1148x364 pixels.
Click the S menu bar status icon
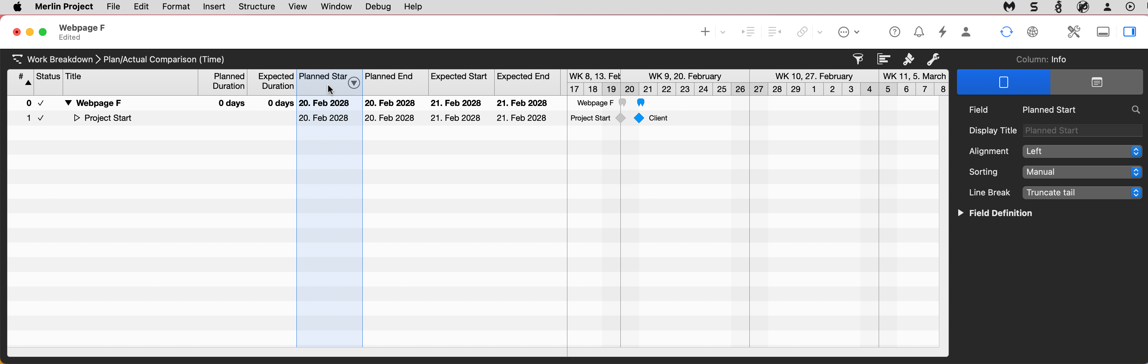(x=1034, y=7)
